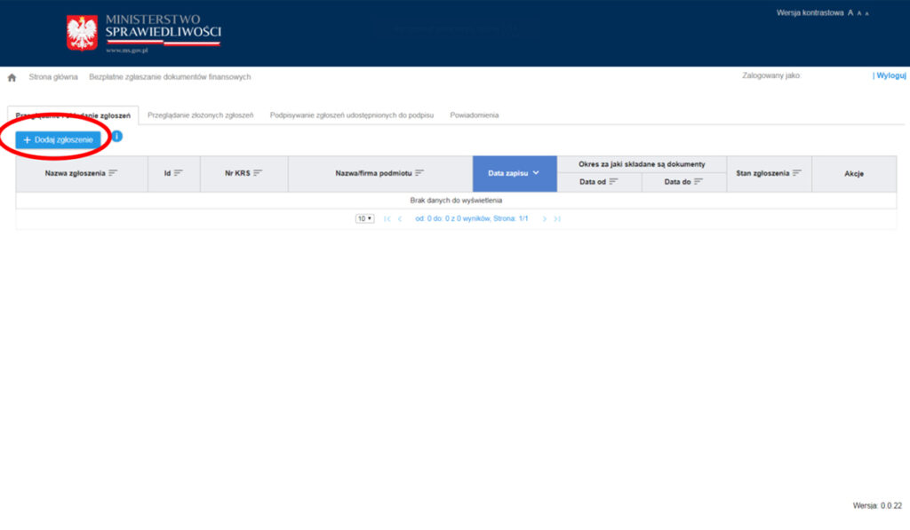Screen dimensions: 910x530
Task: Sort by Nazwa/firma podmiotu column
Action: (x=419, y=173)
